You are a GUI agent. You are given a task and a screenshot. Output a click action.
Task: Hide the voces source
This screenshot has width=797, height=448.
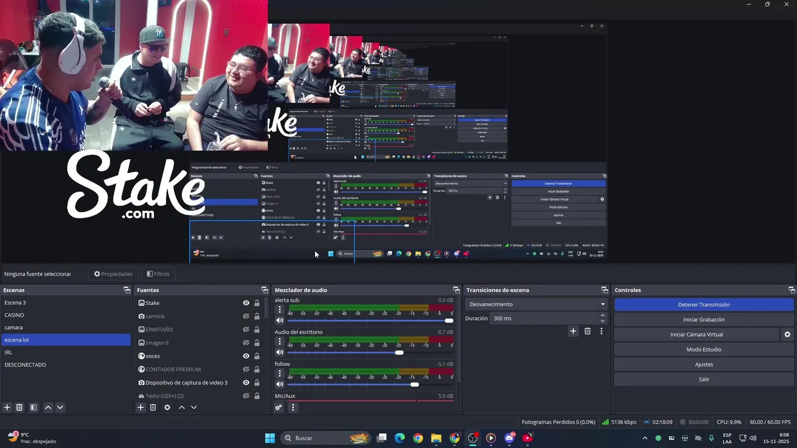pyautogui.click(x=246, y=356)
